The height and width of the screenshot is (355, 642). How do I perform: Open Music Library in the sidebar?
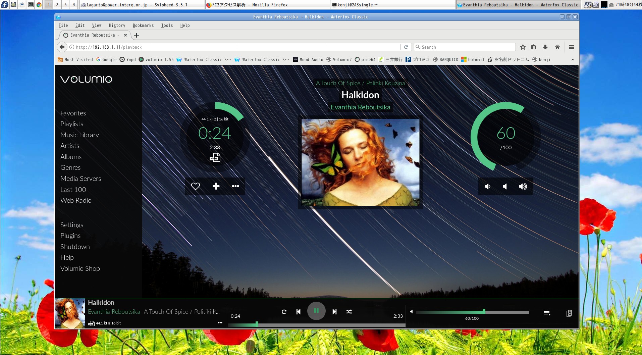[x=79, y=135]
